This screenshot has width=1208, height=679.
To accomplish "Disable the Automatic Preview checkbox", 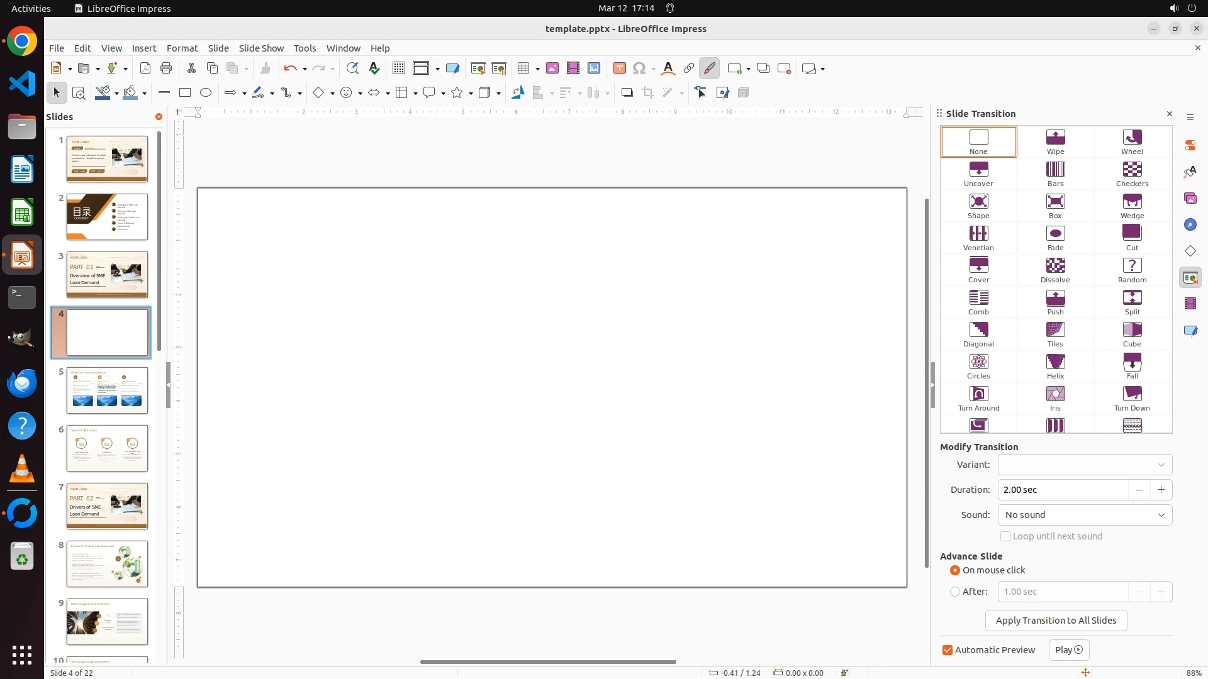I will [948, 650].
